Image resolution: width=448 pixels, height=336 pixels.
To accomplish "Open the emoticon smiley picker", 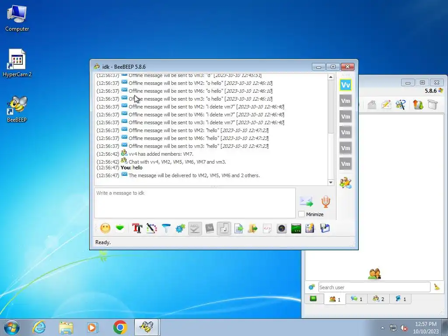I will [x=105, y=228].
